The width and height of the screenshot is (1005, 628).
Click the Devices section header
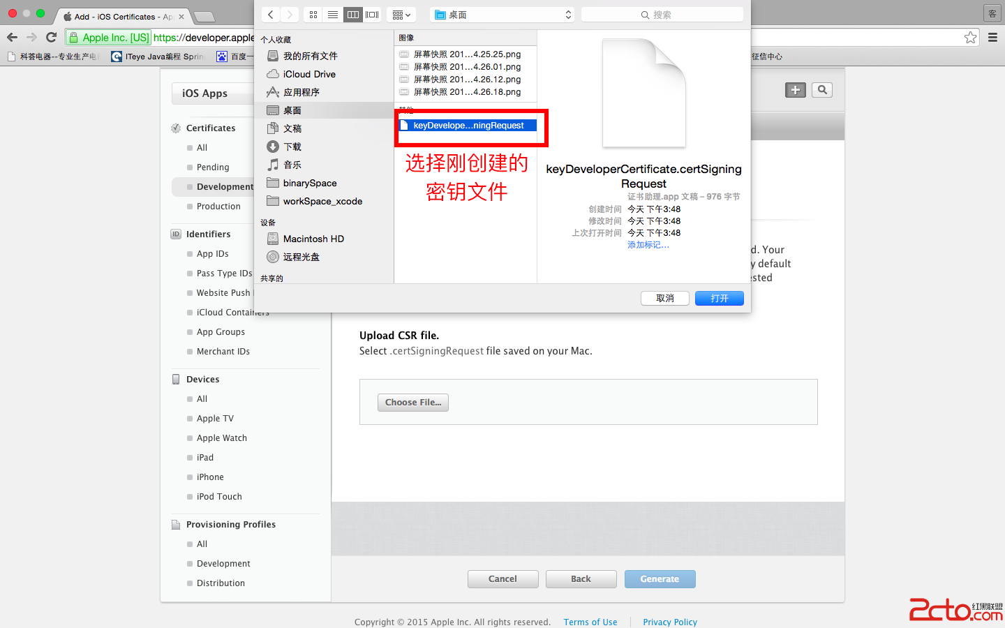tap(202, 380)
